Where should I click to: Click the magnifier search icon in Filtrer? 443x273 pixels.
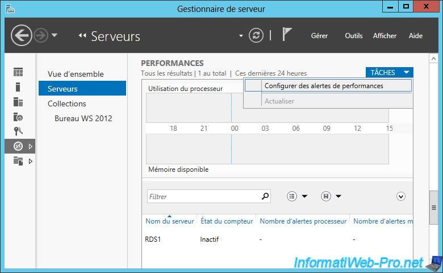coord(265,196)
